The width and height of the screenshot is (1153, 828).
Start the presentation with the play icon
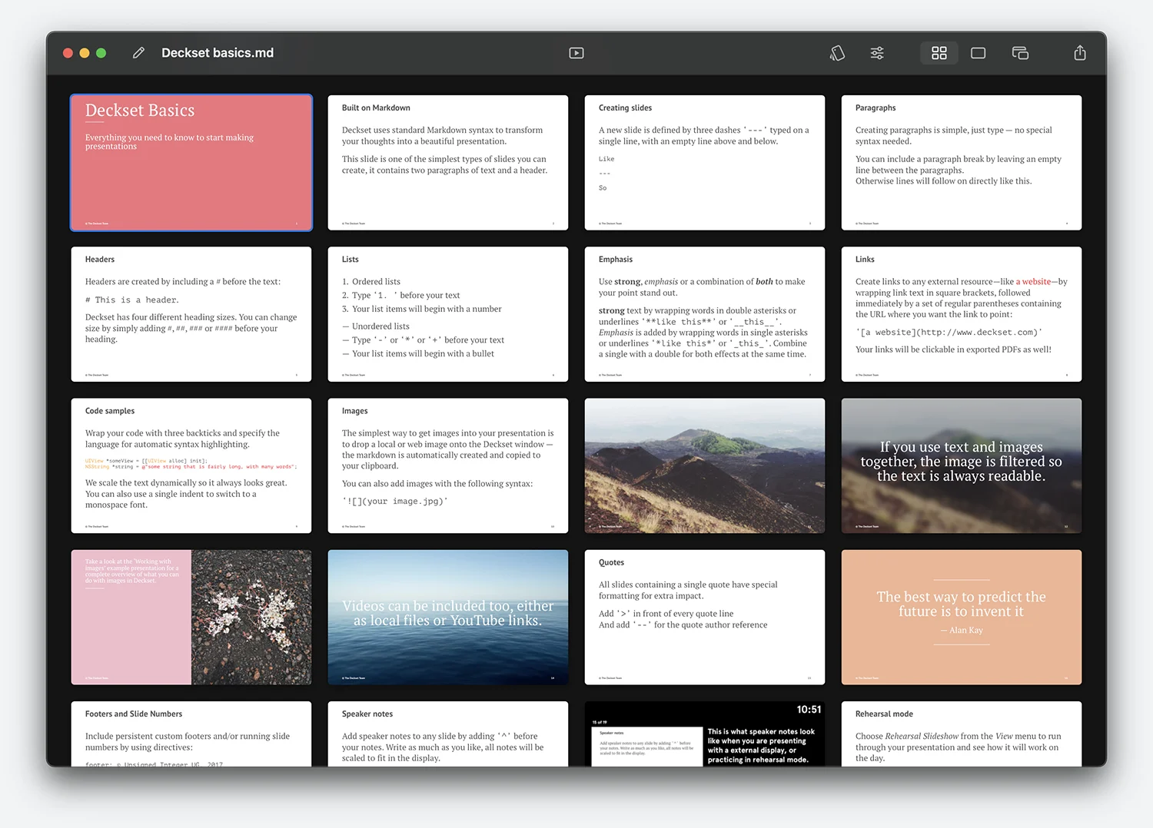[576, 53]
